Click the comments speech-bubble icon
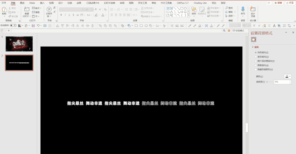This screenshot has width=296, height=154. [x=269, y=3]
